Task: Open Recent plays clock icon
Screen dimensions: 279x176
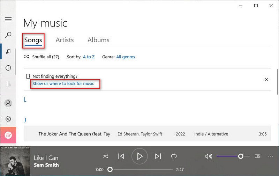Action: 8,68
